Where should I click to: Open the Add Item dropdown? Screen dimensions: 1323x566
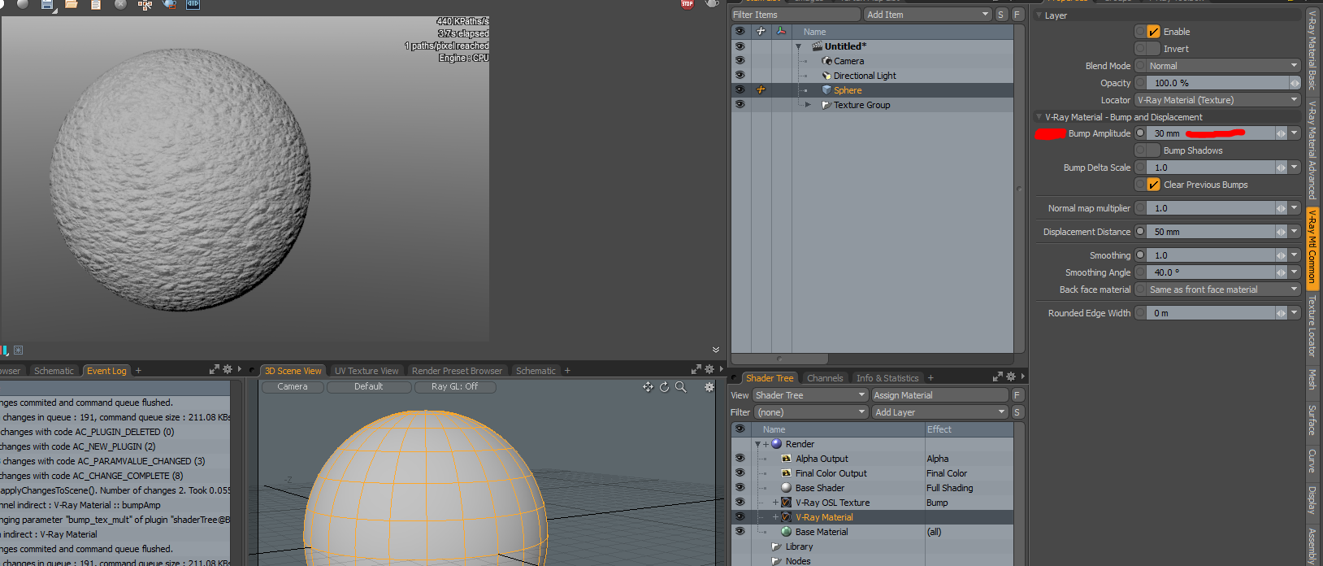point(927,15)
